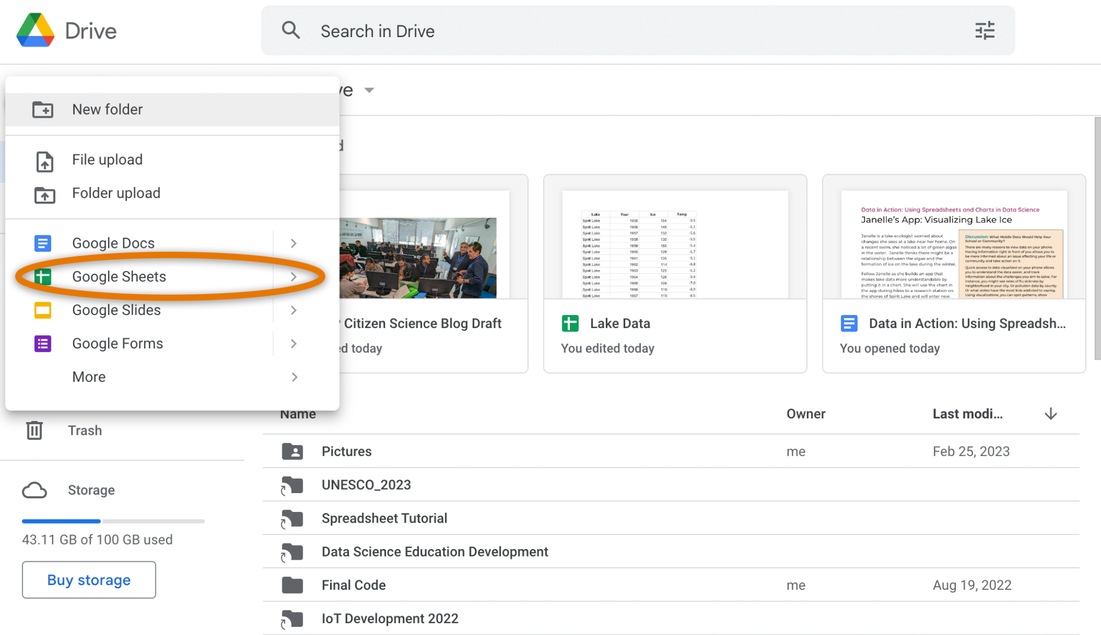Click the search magnifier icon
The image size is (1101, 635).
point(291,30)
